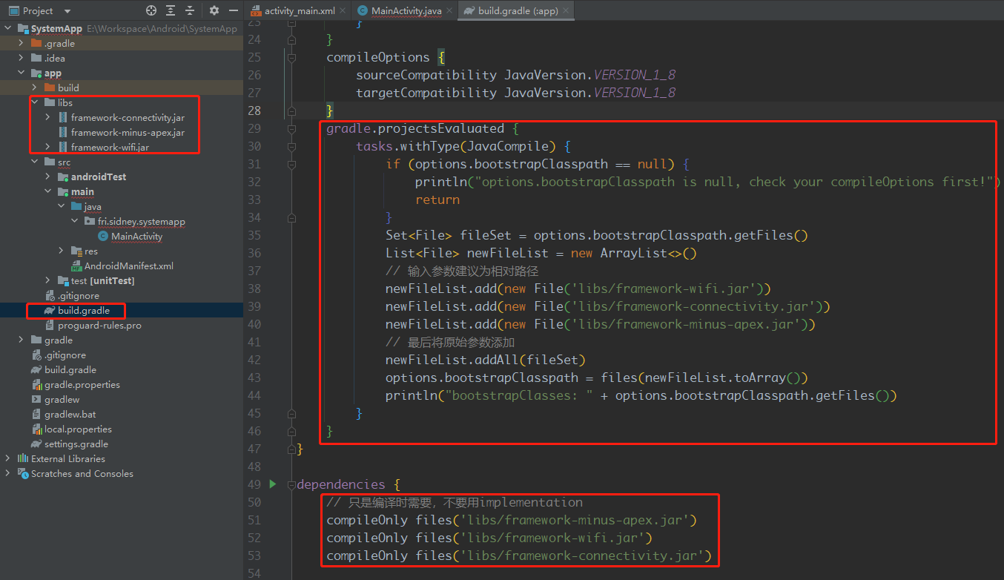Viewport: 1004px width, 580px height.
Task: Select proguard-rules.pro file
Action: 99,326
